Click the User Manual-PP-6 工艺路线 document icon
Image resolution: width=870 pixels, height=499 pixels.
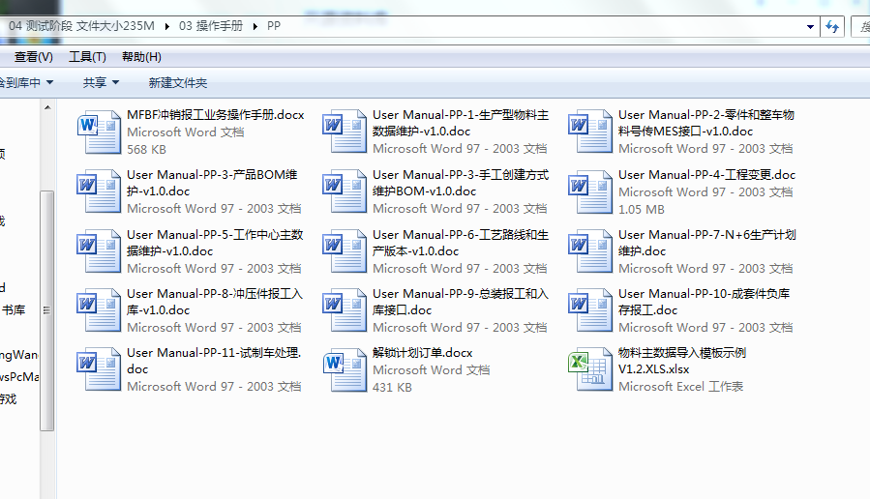[344, 251]
